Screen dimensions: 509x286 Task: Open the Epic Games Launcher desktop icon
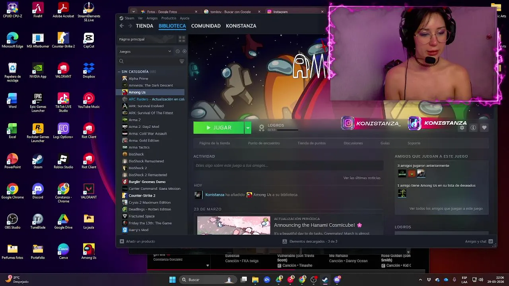coord(38,103)
